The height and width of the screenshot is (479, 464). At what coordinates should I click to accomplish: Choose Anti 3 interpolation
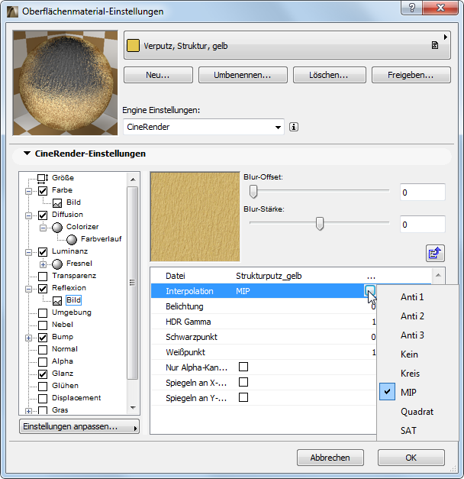417,335
